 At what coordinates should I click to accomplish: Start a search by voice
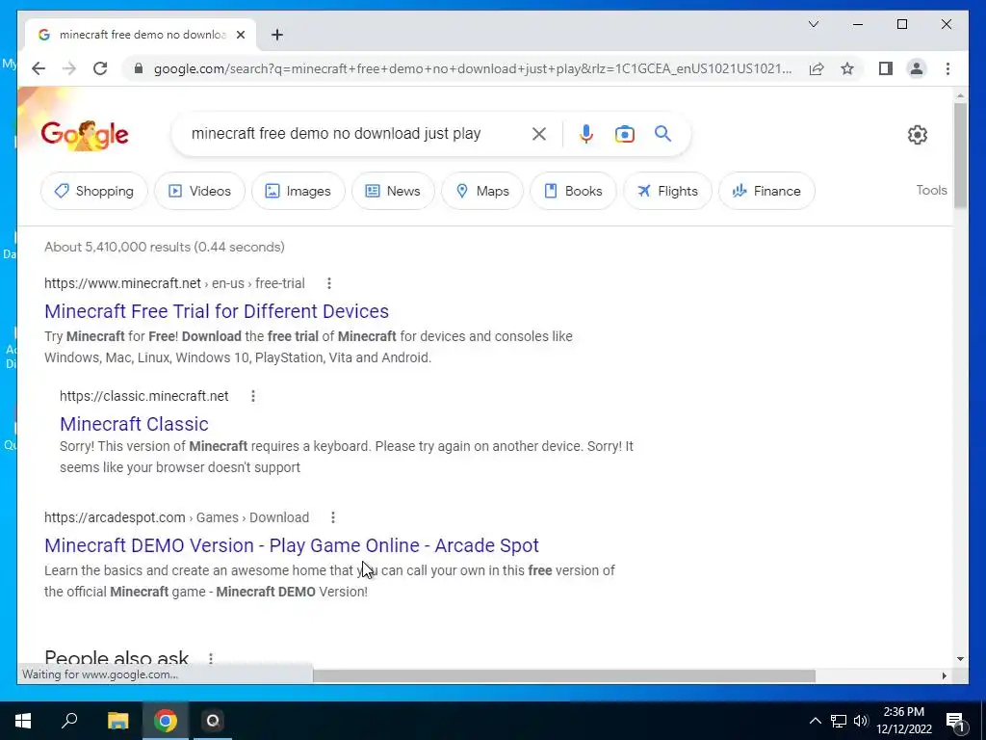click(x=586, y=134)
